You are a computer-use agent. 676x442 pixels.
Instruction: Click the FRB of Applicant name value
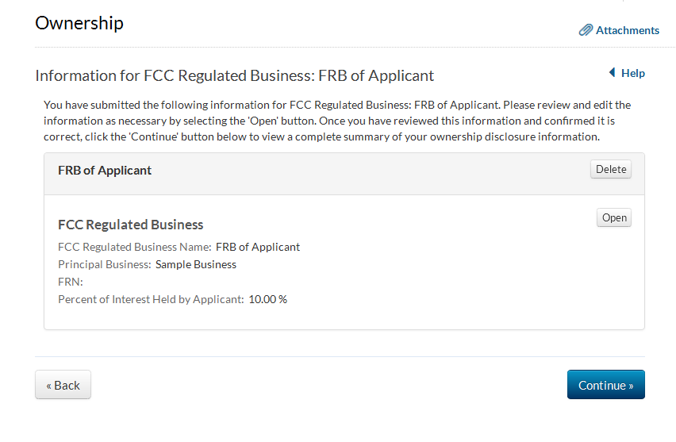coord(258,247)
